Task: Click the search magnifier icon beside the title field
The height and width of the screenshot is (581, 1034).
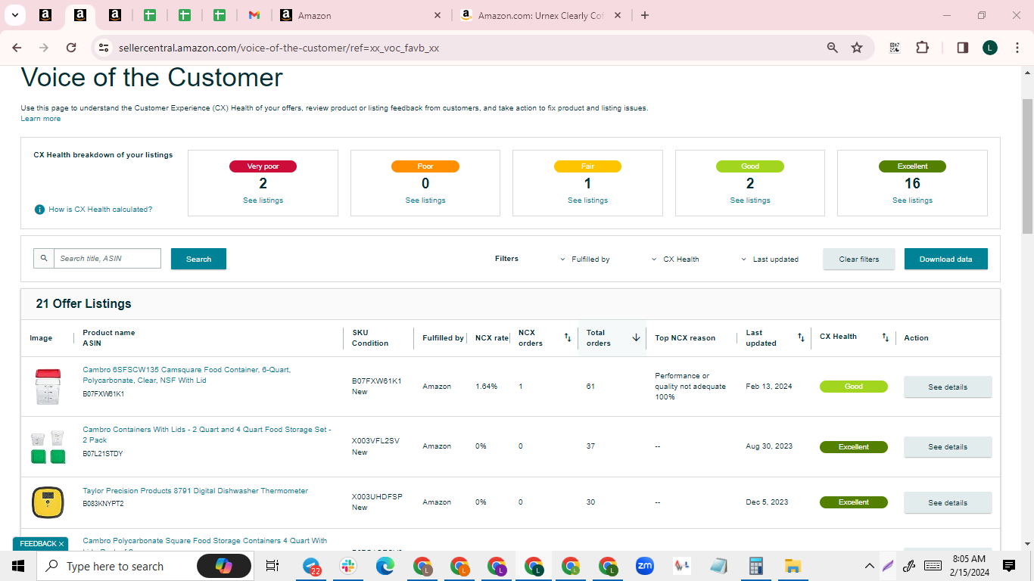Action: pyautogui.click(x=44, y=258)
